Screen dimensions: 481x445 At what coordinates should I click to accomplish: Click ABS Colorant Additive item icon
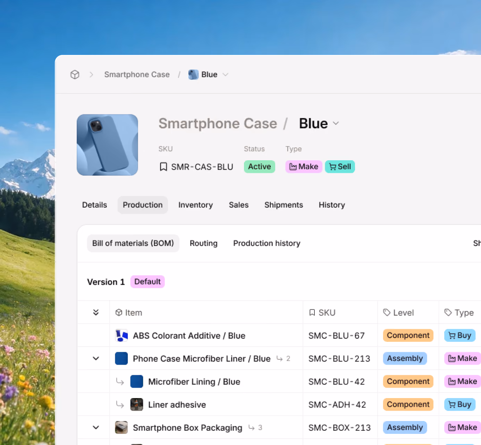click(x=121, y=335)
